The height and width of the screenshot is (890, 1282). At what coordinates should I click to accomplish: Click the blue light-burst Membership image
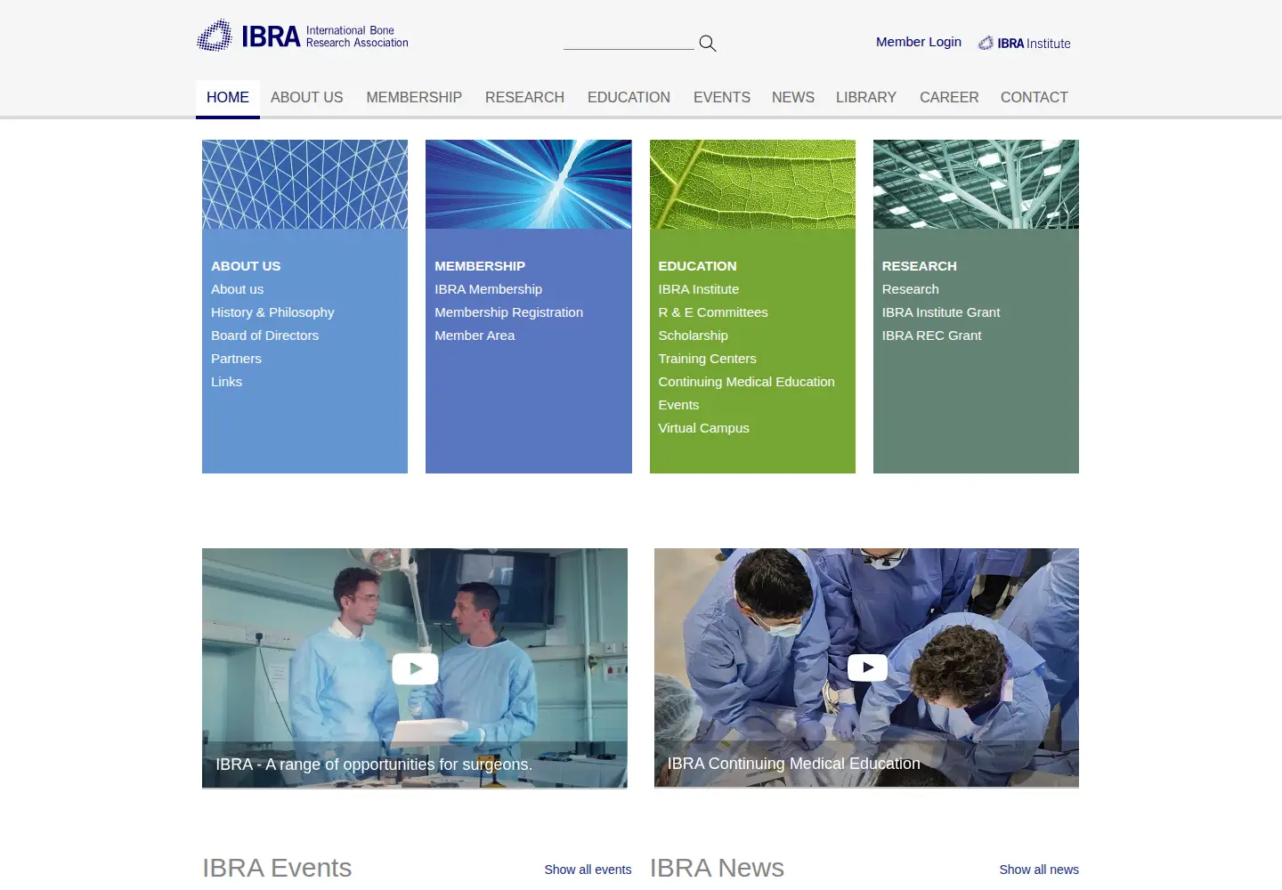pyautogui.click(x=529, y=184)
